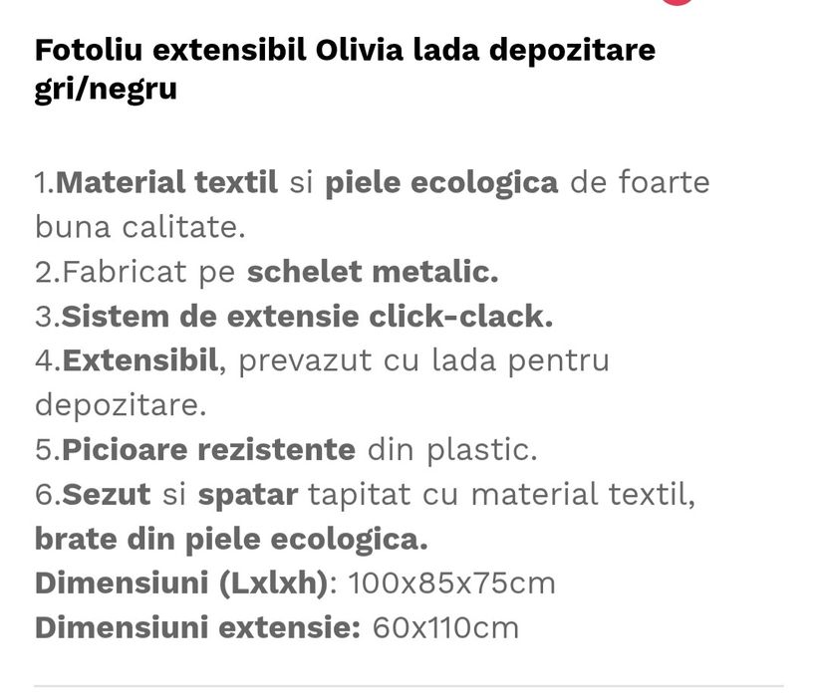Screen dimensions: 818x696
Task: Click the bold 'spatar' word
Action: point(247,494)
